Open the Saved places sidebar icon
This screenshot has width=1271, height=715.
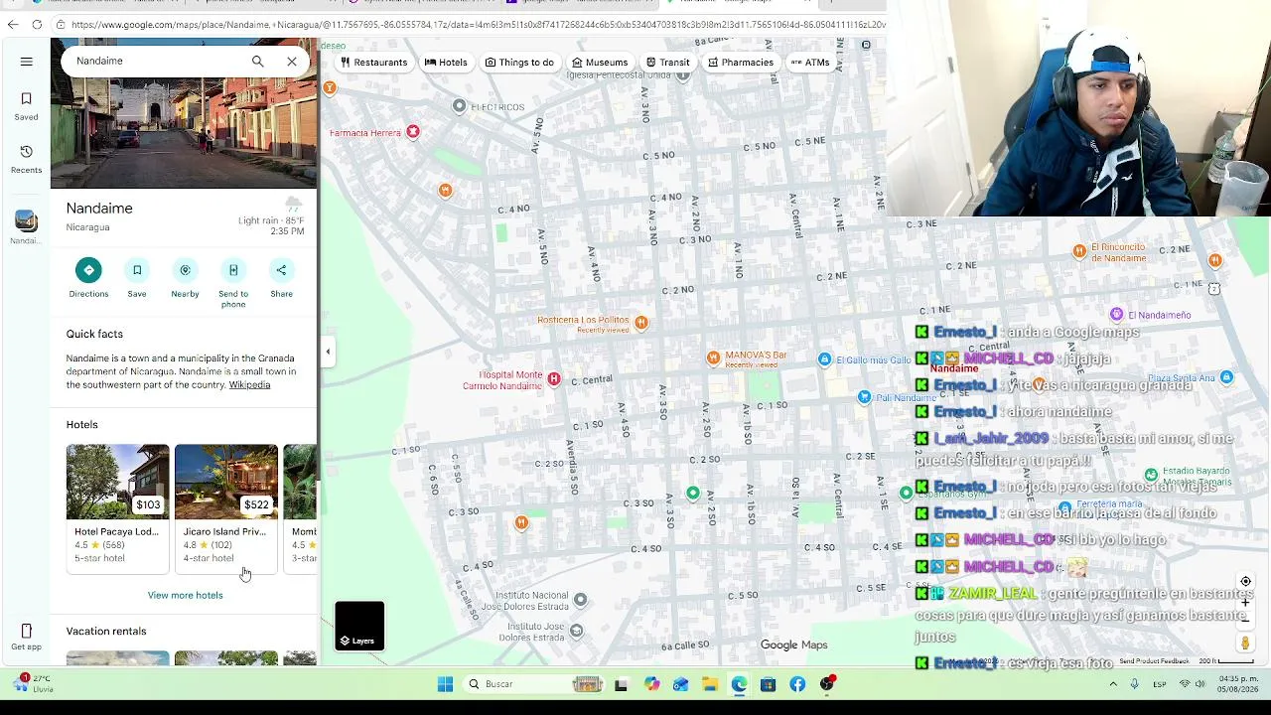click(x=27, y=105)
